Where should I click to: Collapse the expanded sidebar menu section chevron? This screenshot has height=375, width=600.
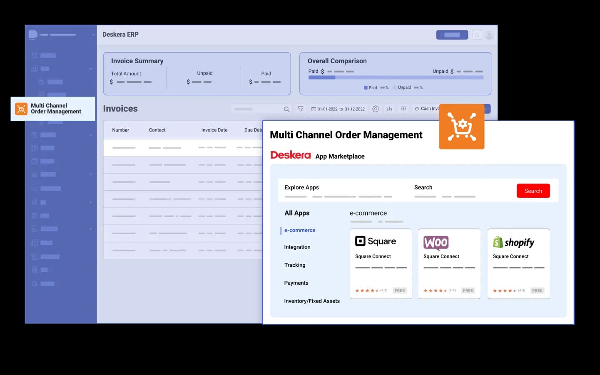click(91, 69)
